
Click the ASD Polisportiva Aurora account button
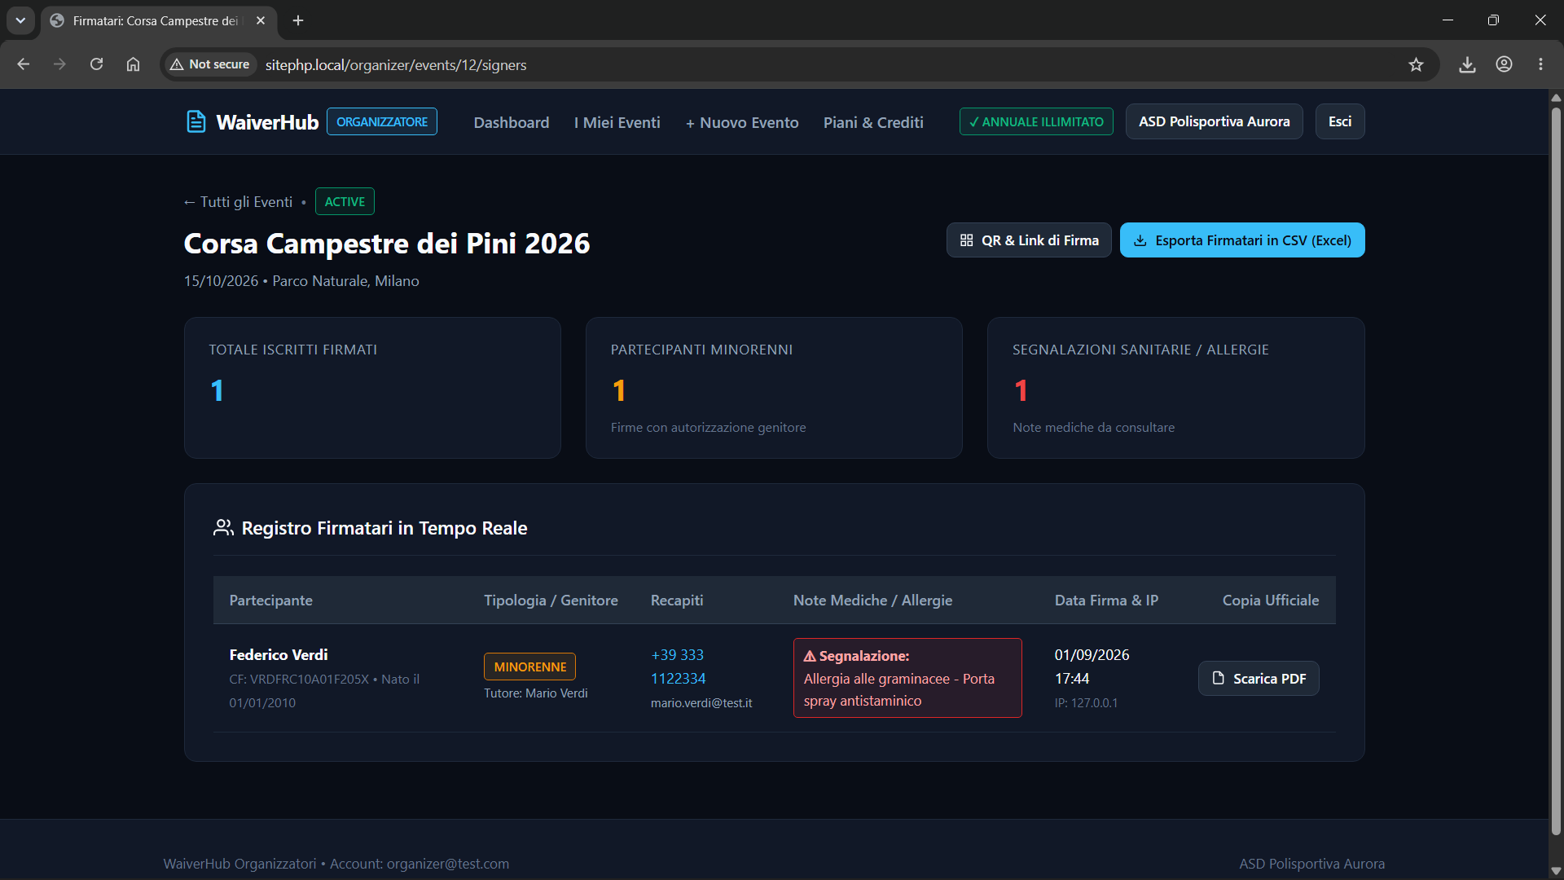point(1214,121)
